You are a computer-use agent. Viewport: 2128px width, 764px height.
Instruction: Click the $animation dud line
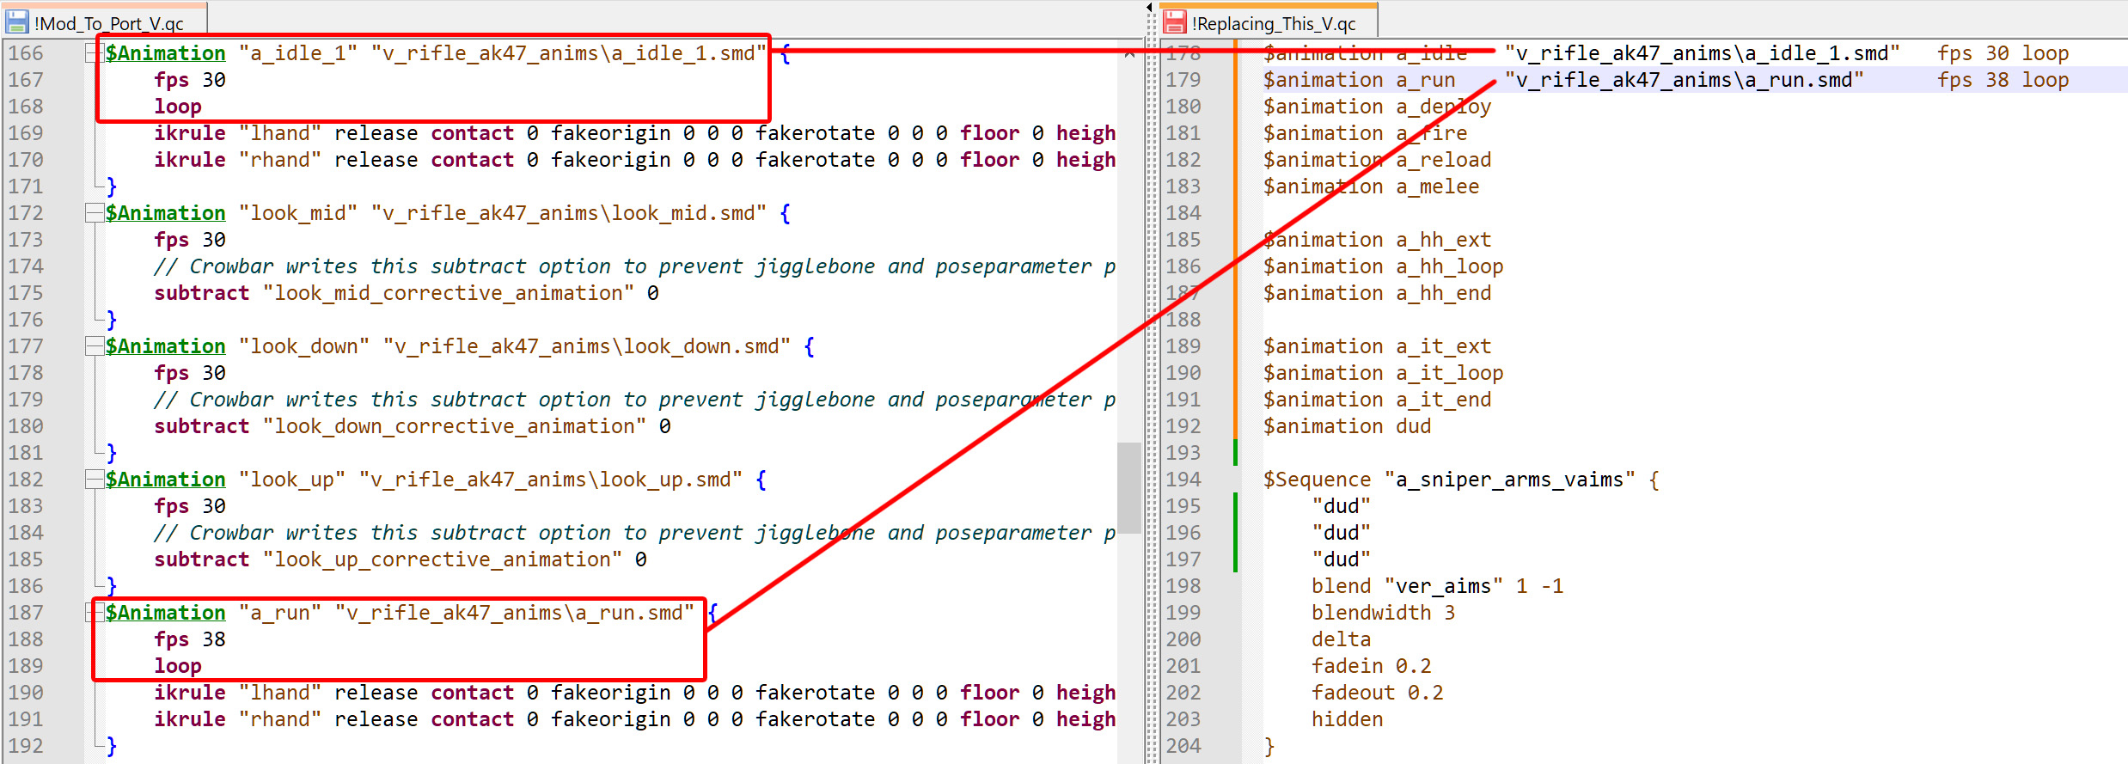pos(1348,426)
